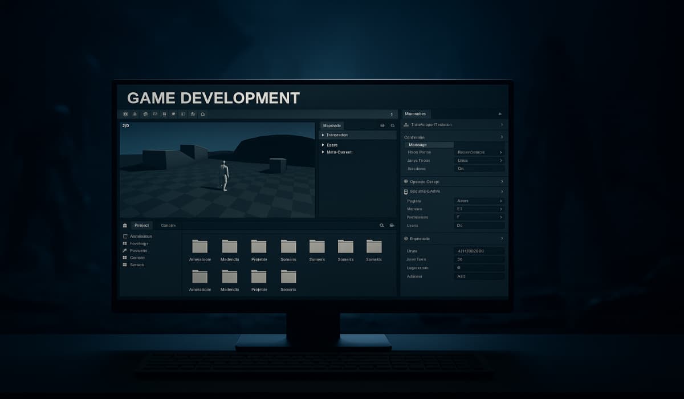Select Anmisation in the left sidebar

[140, 236]
